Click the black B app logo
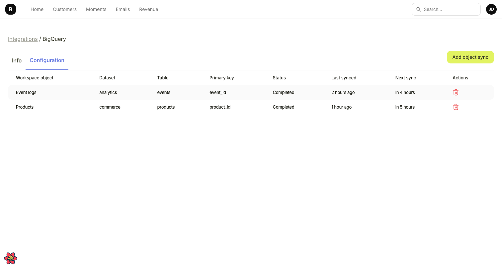The height and width of the screenshot is (269, 502). pyautogui.click(x=10, y=9)
